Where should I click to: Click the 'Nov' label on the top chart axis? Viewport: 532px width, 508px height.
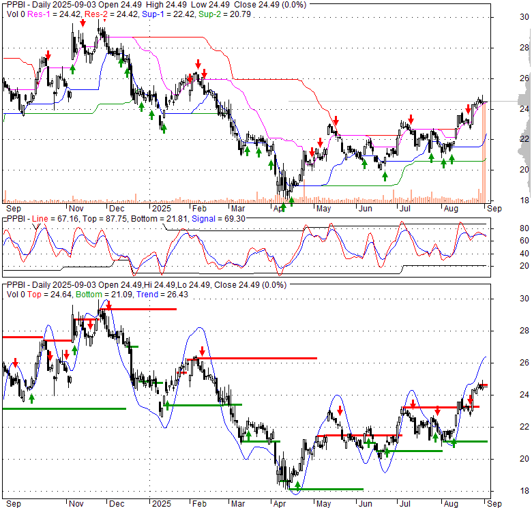point(76,209)
